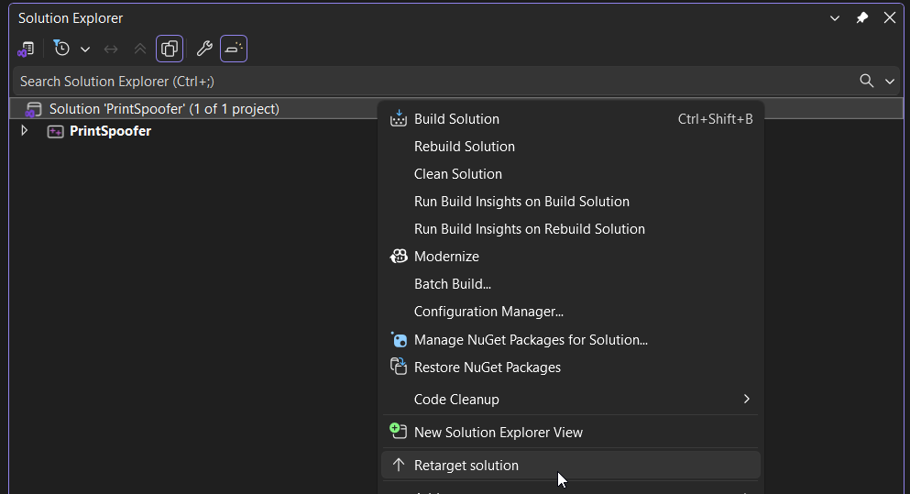This screenshot has width=910, height=494.
Task: Close the Solution Explorer panel
Action: (890, 18)
